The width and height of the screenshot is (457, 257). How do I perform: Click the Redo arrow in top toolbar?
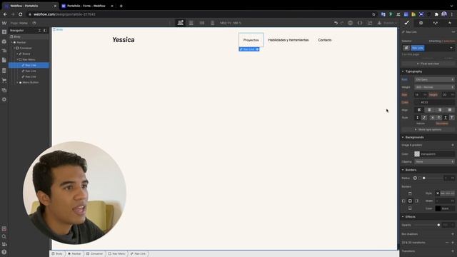pyautogui.click(x=342, y=23)
